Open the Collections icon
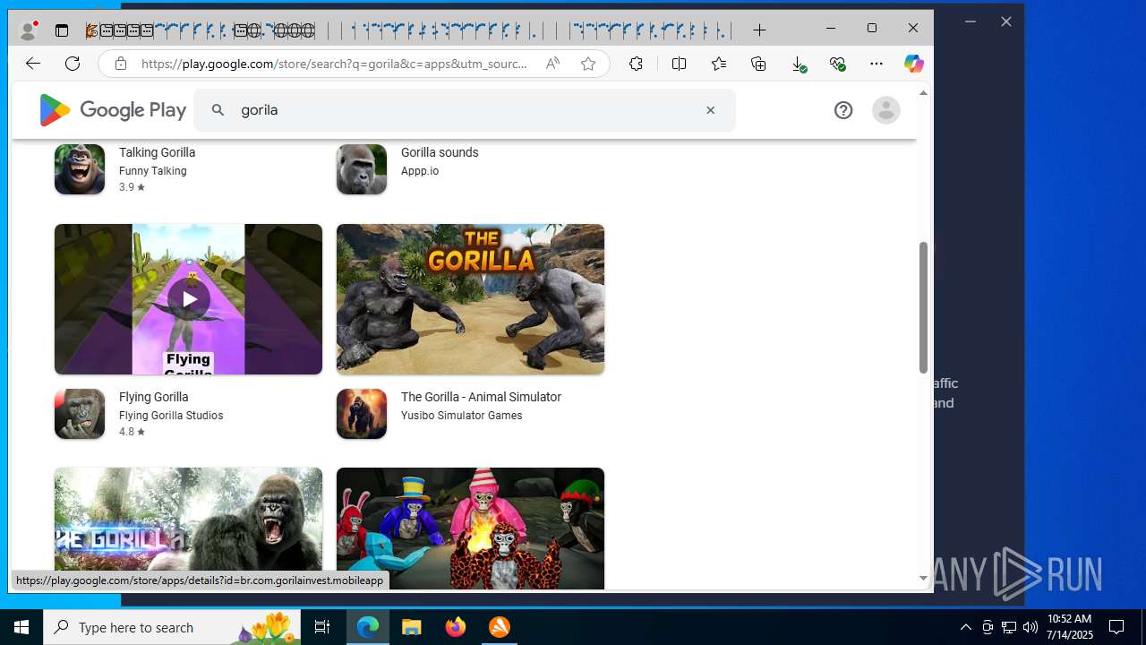The width and height of the screenshot is (1146, 645). [758, 64]
